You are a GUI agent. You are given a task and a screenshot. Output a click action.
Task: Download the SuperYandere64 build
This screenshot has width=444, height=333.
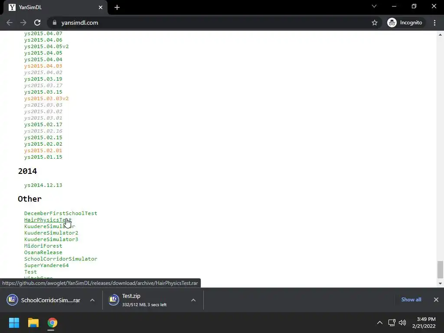point(46,265)
